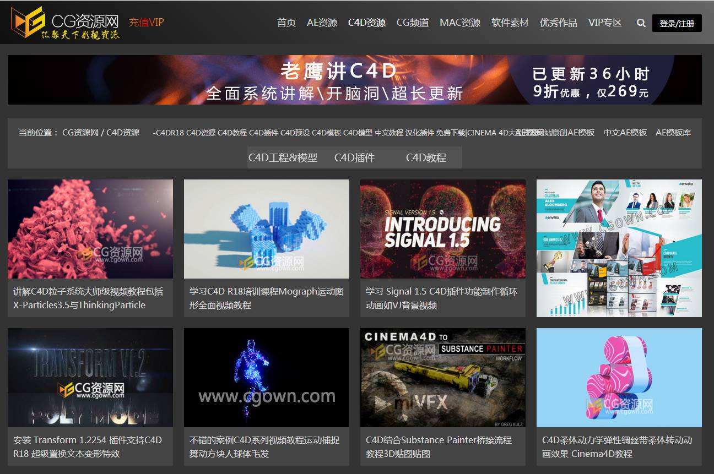Switch to the C4D插件 category tab
Image resolution: width=714 pixels, height=474 pixels.
coord(354,157)
